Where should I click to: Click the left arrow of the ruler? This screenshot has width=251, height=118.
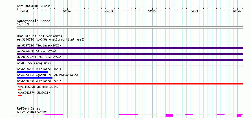tap(17, 9)
